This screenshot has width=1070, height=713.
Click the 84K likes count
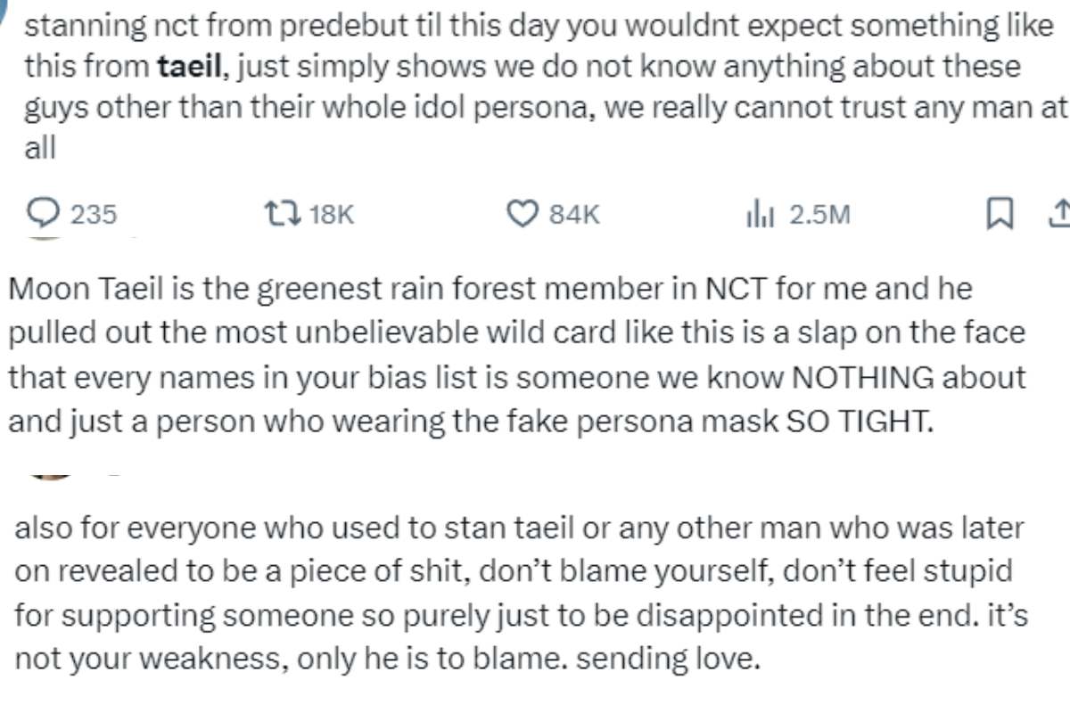click(x=573, y=215)
